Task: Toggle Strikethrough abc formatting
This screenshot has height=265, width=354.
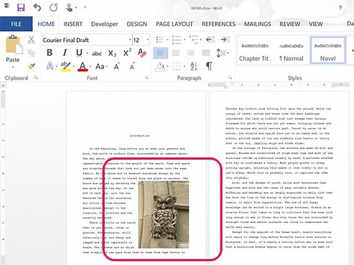Action: coord(97,54)
